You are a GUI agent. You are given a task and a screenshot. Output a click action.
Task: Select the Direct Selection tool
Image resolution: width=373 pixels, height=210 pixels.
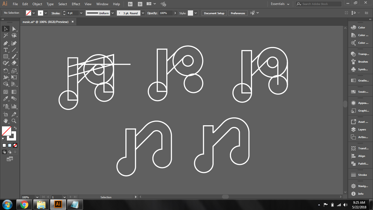pos(14,29)
